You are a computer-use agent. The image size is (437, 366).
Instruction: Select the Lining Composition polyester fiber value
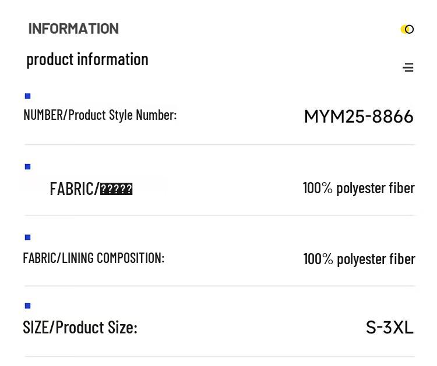[x=359, y=259]
